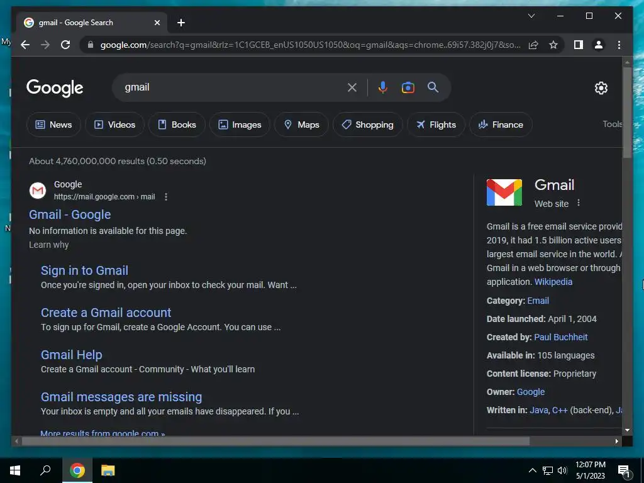
Task: Open Create a Gmail account link
Action: click(106, 313)
